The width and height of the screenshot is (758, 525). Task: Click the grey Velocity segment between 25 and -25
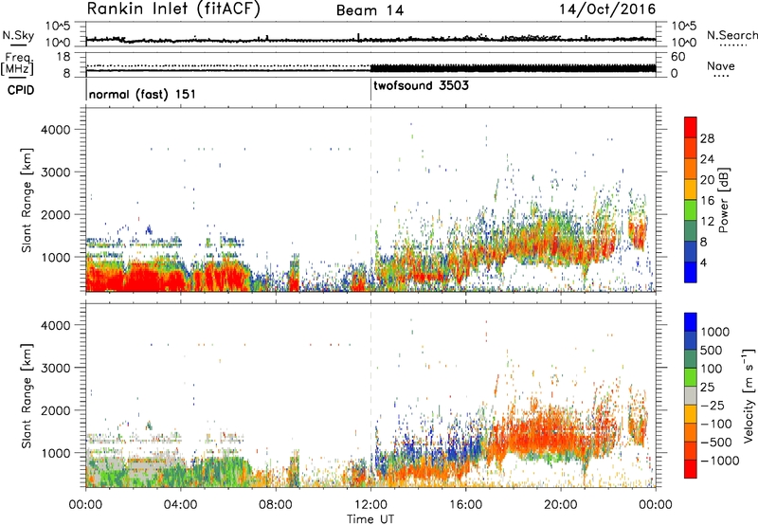691,395
